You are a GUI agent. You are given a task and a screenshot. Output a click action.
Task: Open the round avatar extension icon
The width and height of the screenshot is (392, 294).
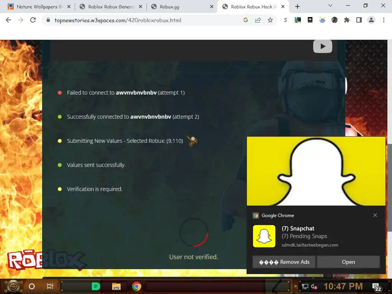coord(335,20)
